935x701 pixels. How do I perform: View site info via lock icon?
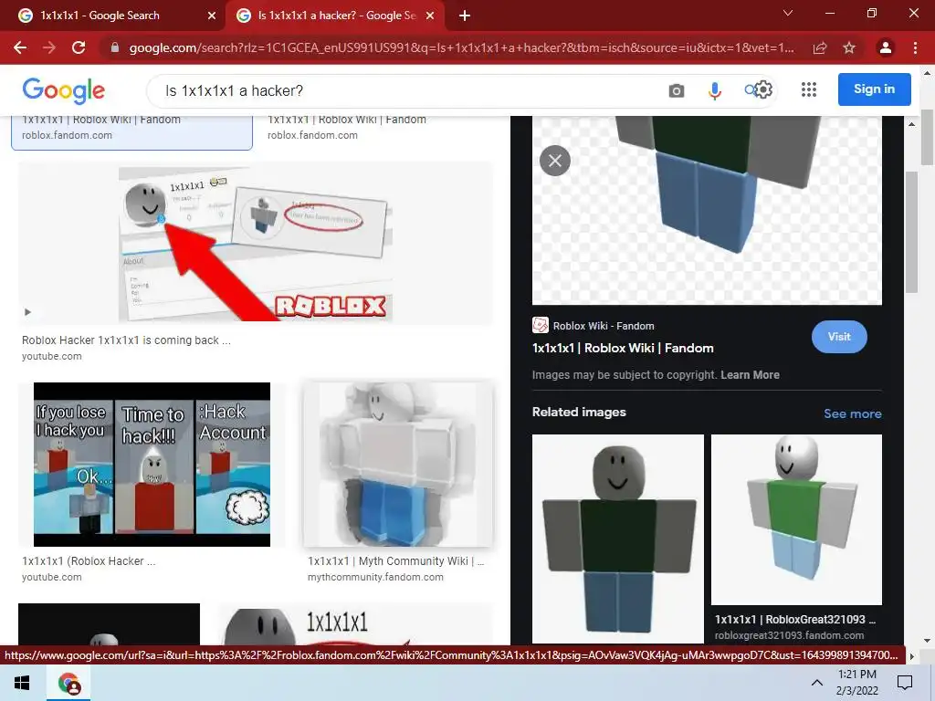tap(115, 47)
